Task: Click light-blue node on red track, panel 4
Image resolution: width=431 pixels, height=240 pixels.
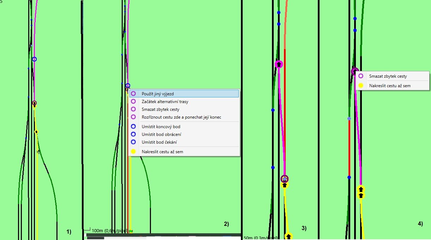Action: click(x=349, y=119)
